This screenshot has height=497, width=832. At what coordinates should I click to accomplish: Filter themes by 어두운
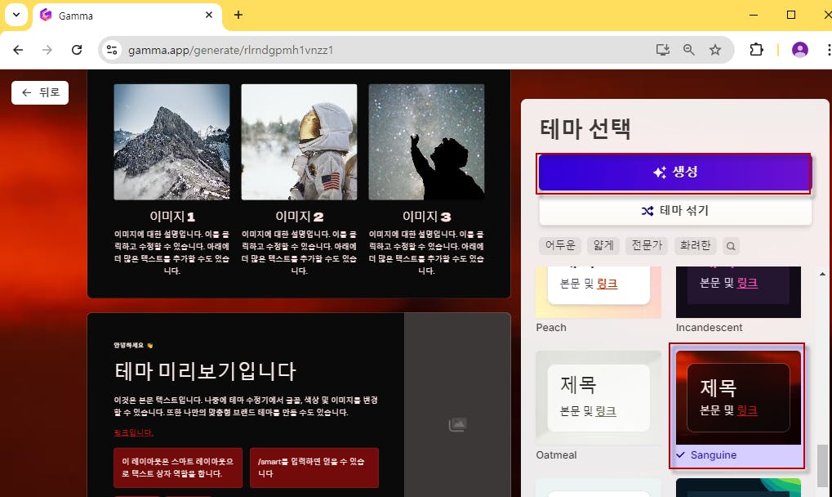tap(560, 245)
